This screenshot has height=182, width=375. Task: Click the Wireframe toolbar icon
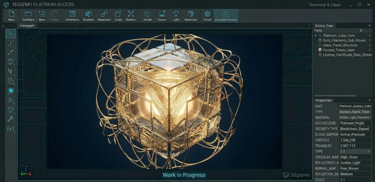72,15
